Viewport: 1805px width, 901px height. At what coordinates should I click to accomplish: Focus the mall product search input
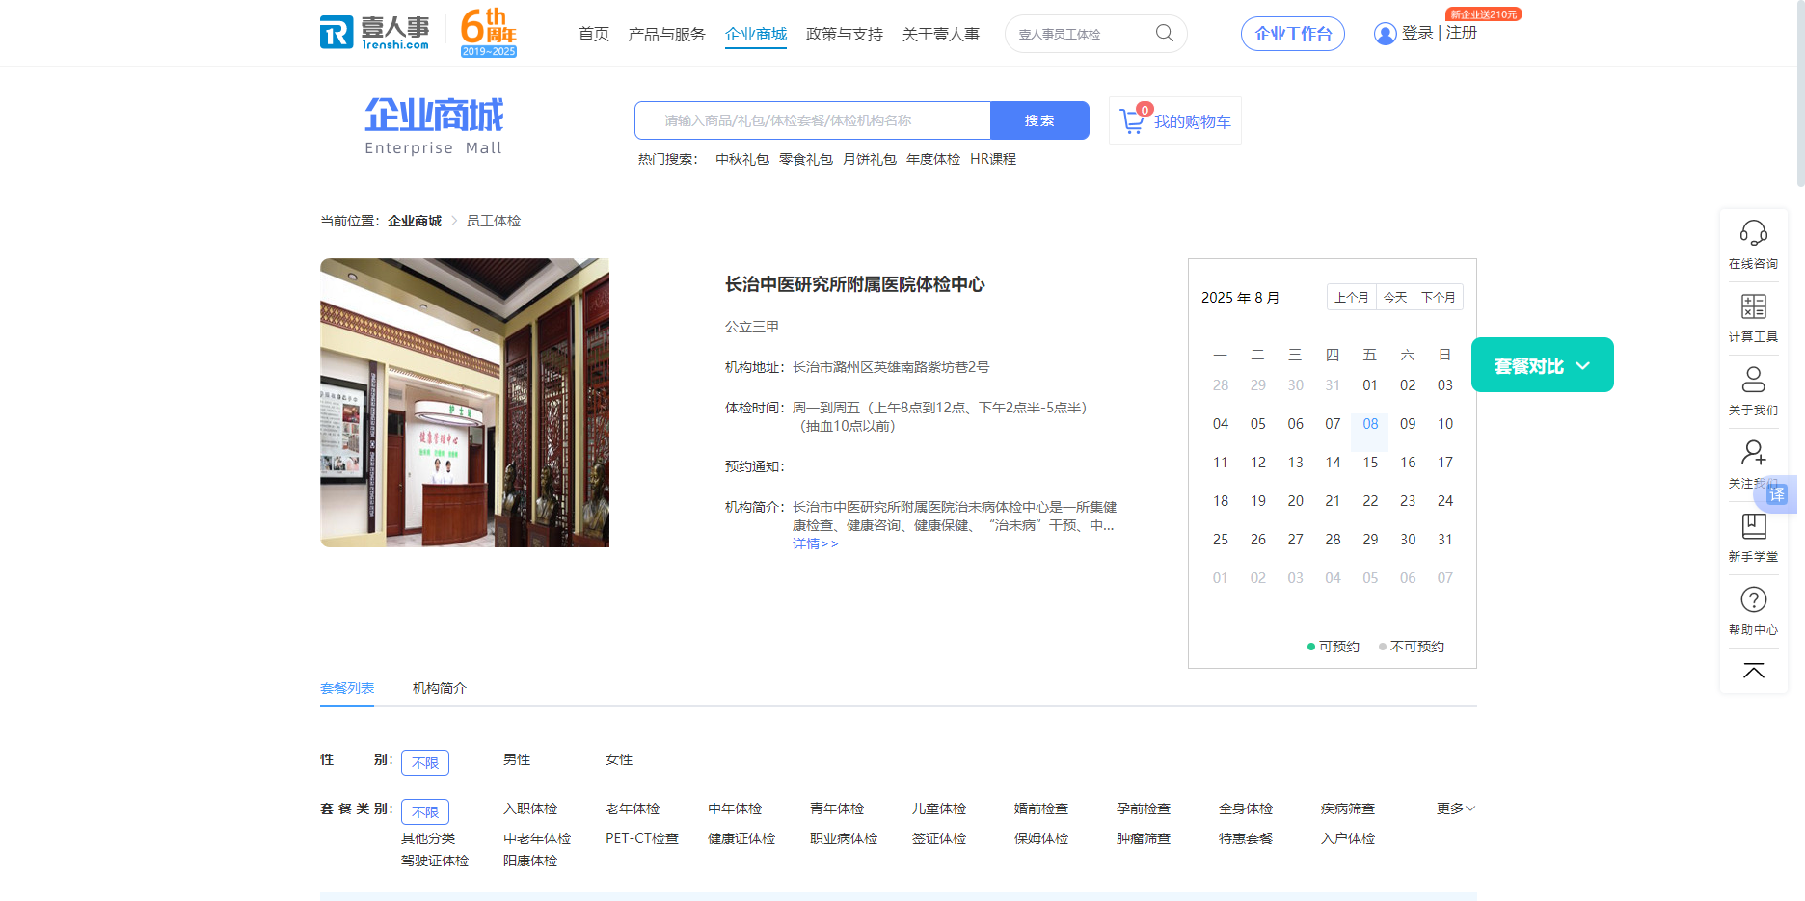(x=813, y=120)
